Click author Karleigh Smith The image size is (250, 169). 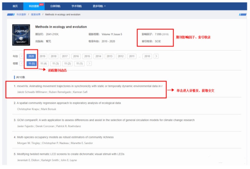tap(50, 160)
